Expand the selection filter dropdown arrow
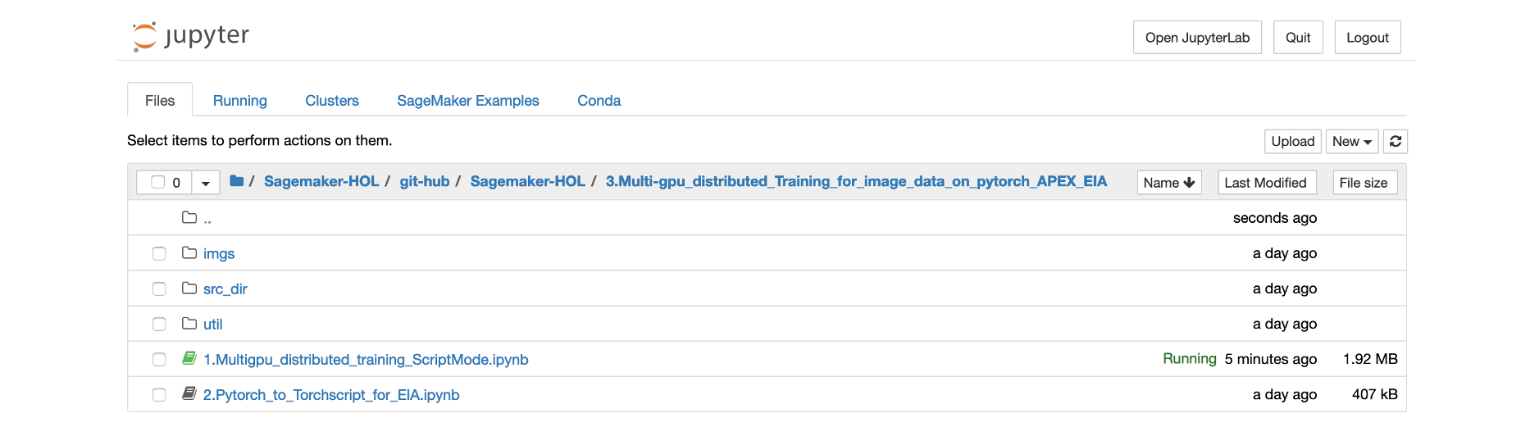This screenshot has height=436, width=1530. [x=206, y=183]
